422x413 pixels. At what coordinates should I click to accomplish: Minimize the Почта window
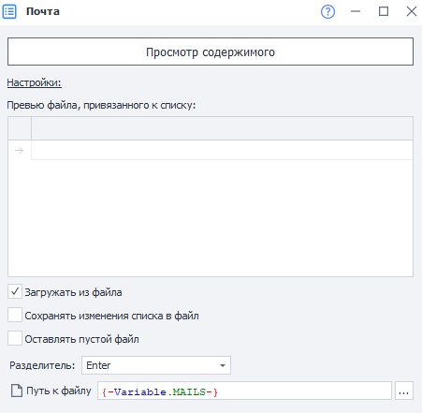point(356,11)
